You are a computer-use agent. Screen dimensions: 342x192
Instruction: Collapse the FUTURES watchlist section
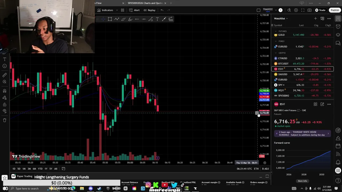coord(276,31)
